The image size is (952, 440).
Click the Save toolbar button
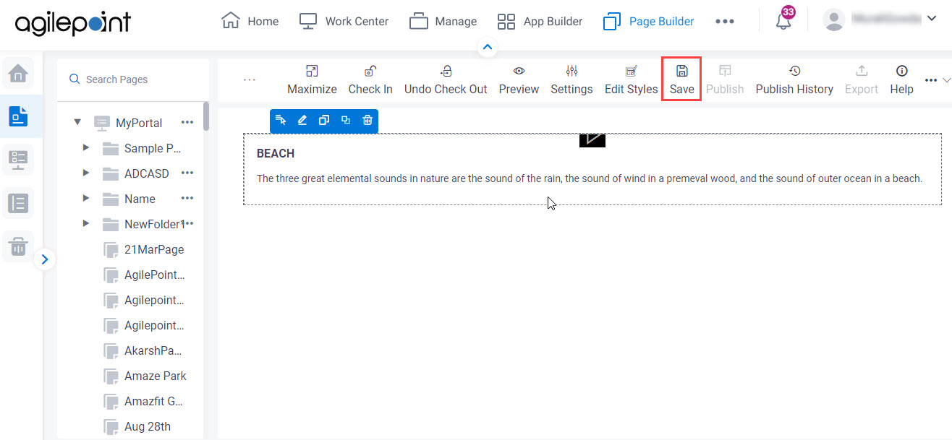tap(681, 79)
